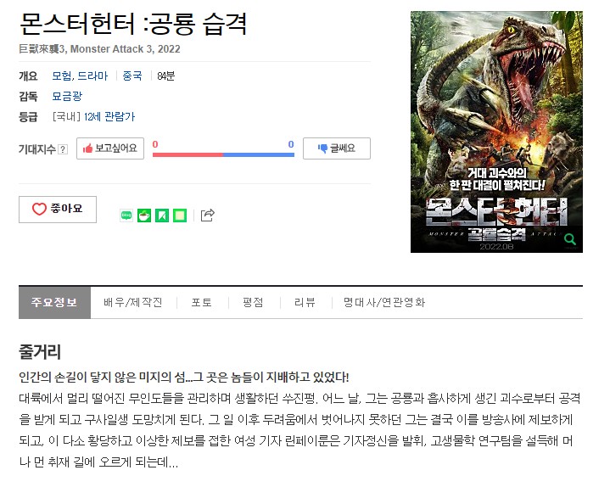
Task: Click the poster magnifier zoom icon
Action: 570,239
